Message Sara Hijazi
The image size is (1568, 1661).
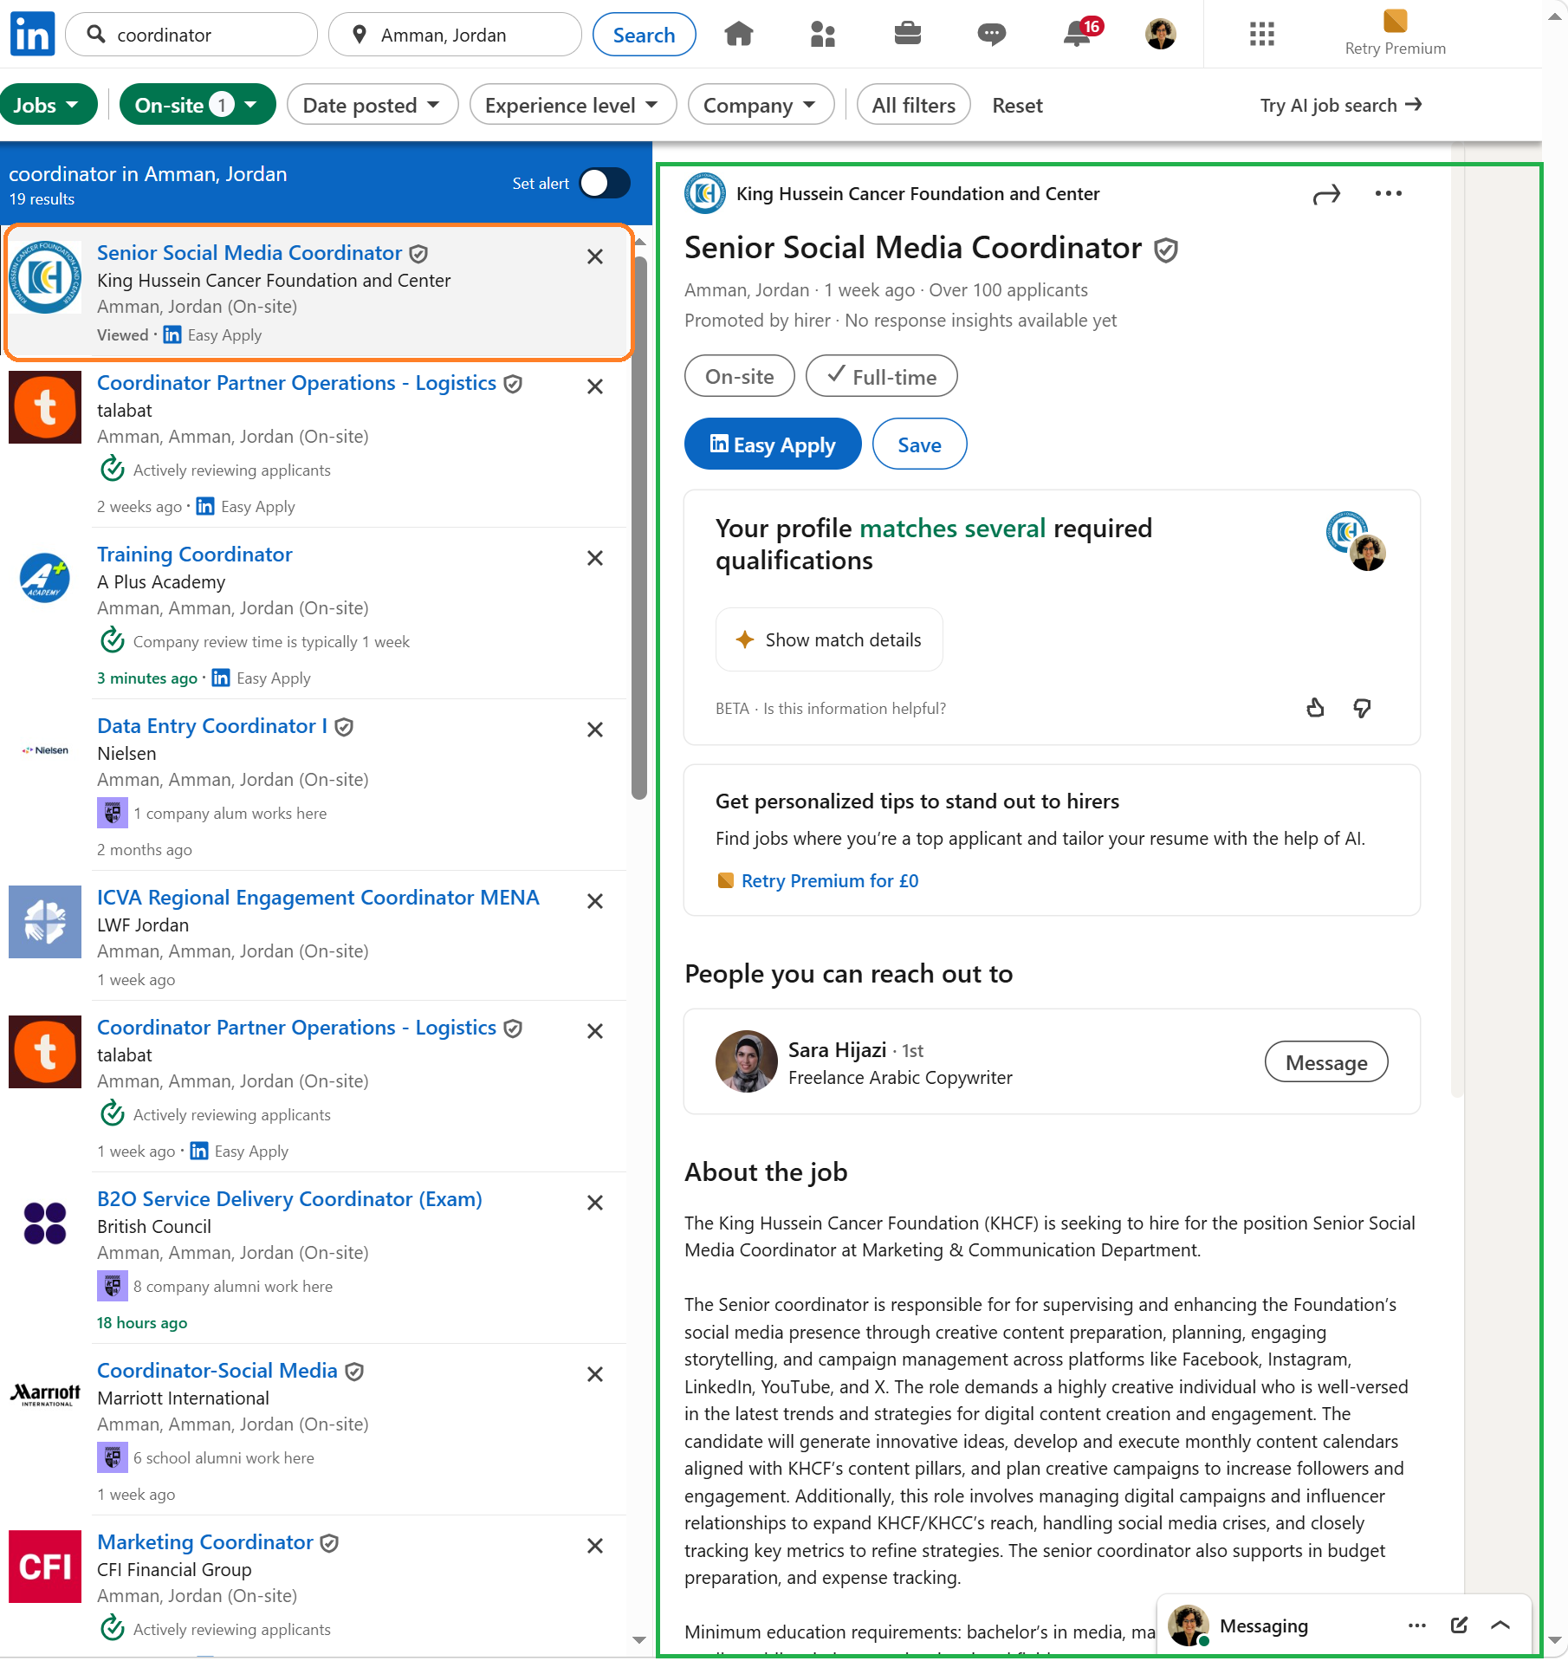(x=1325, y=1062)
